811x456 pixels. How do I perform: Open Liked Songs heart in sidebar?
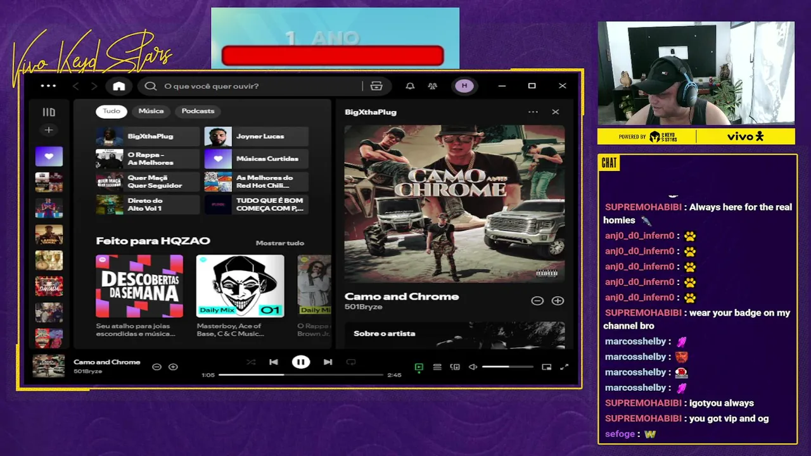tap(49, 156)
